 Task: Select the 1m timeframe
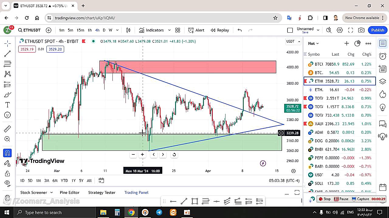point(62,30)
